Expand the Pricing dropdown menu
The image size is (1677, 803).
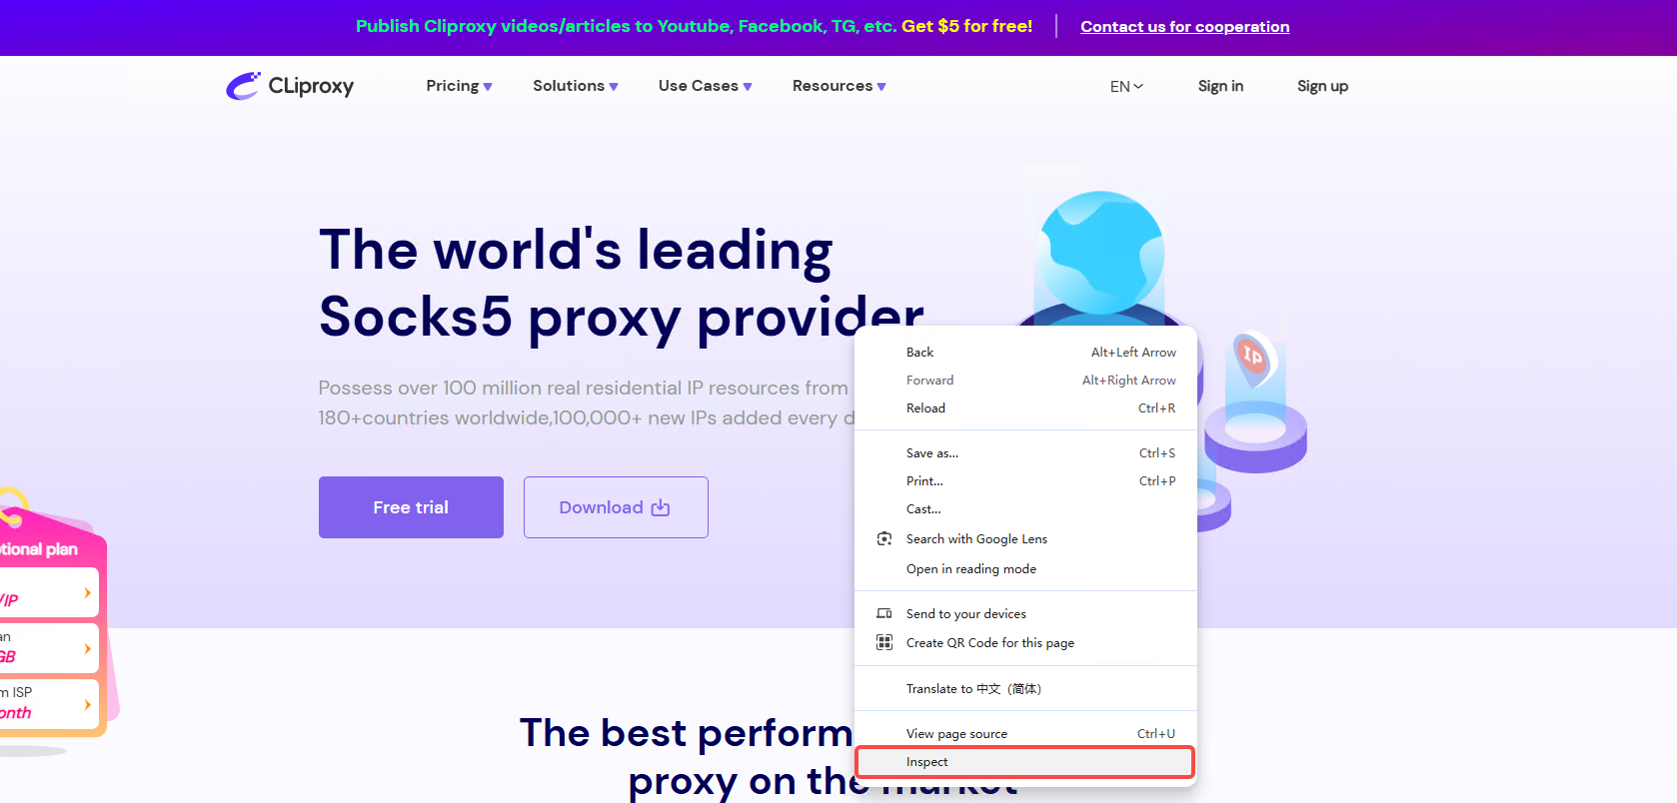(x=459, y=86)
